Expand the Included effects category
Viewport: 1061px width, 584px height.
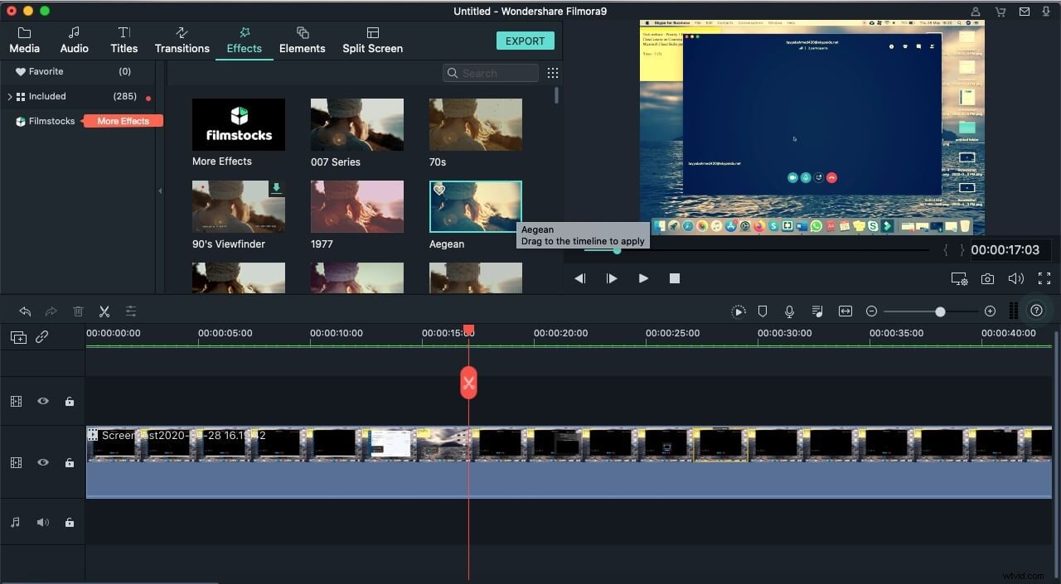[10, 97]
